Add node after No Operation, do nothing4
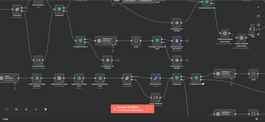The height and width of the screenshot is (122, 265). [187, 60]
